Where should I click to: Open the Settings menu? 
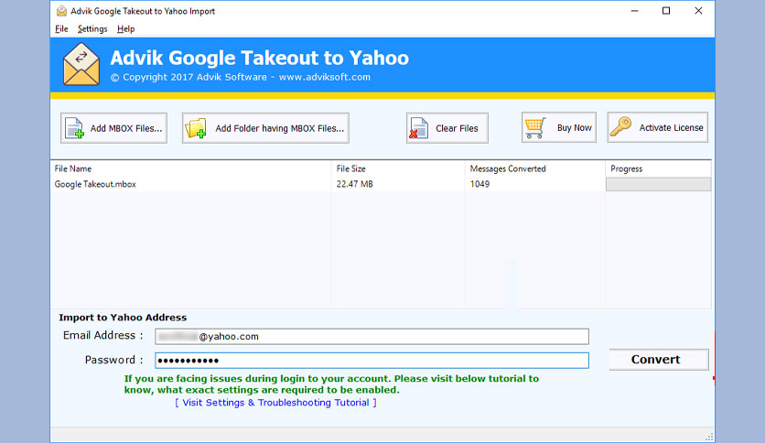click(92, 28)
